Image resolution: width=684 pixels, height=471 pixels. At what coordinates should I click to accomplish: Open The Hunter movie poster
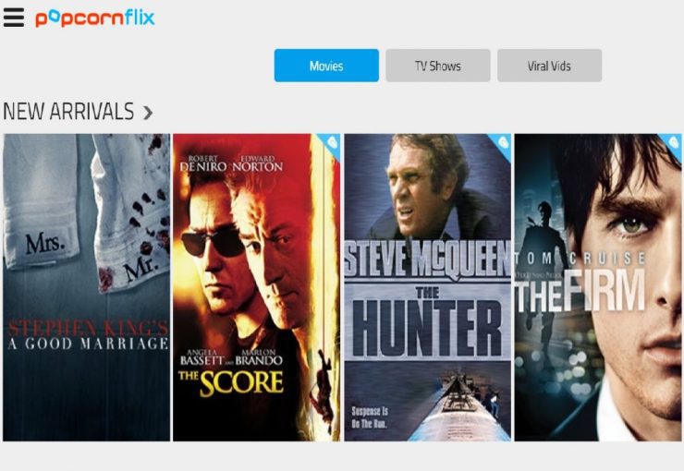pos(427,287)
